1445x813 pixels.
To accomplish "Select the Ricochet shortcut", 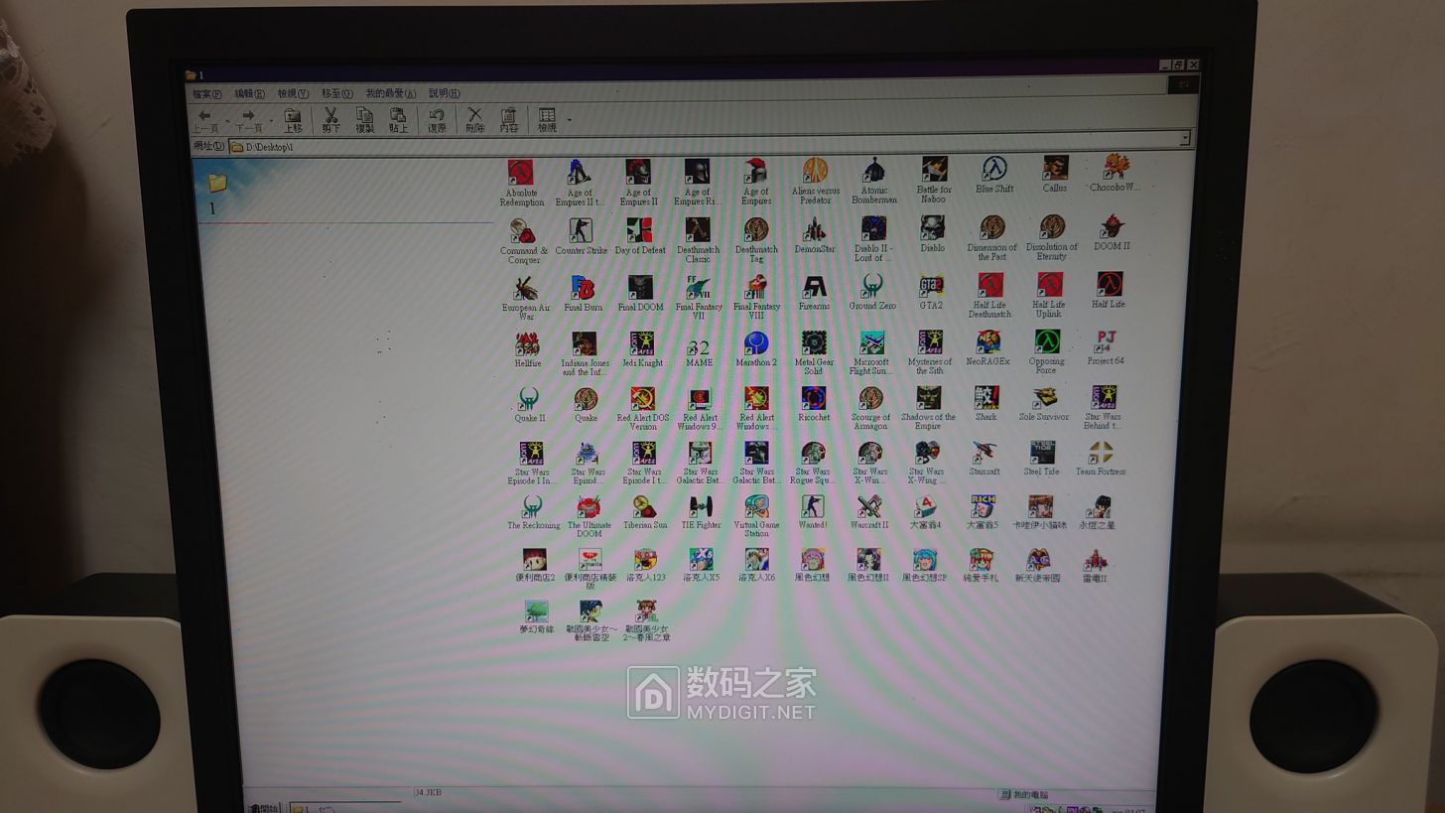I will [813, 404].
